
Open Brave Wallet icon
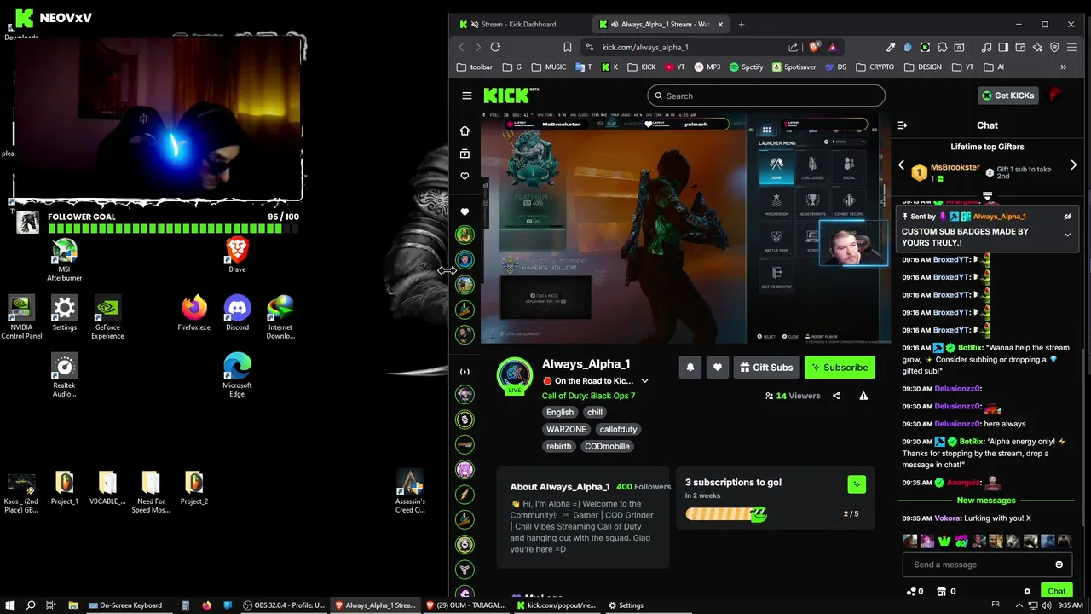click(x=1021, y=47)
